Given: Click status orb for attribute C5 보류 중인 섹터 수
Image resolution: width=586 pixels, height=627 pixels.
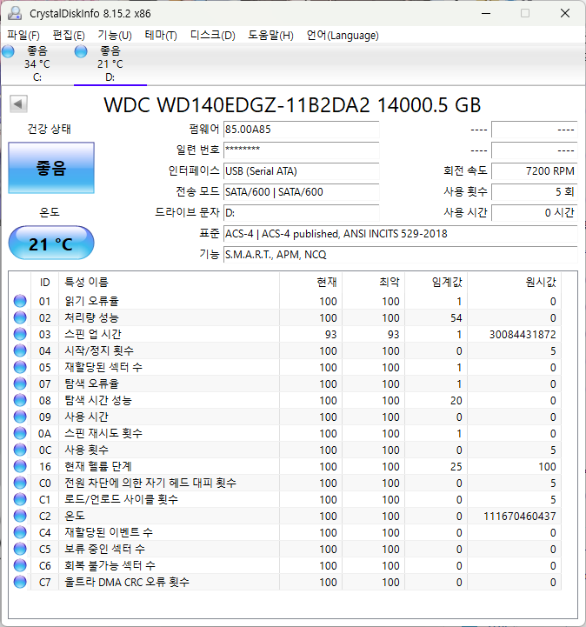Looking at the screenshot, I should [x=20, y=549].
